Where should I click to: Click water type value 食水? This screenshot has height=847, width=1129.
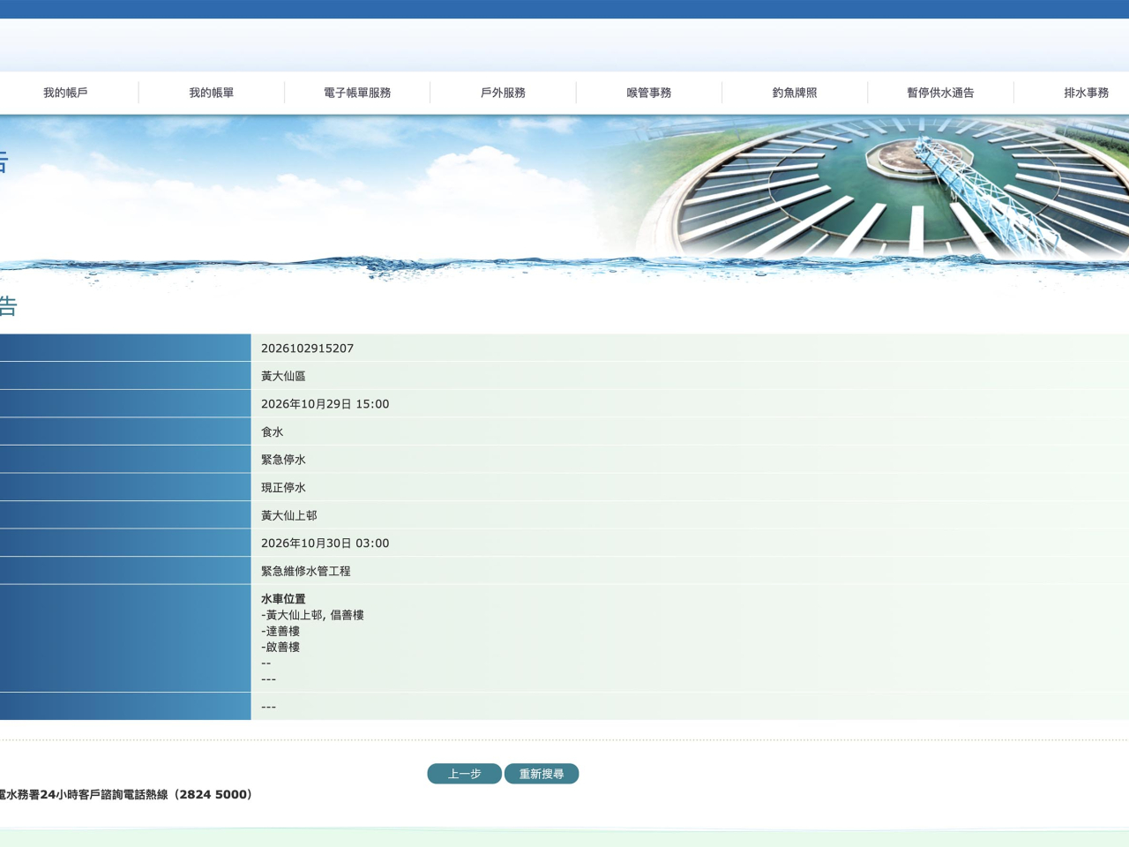pos(273,432)
